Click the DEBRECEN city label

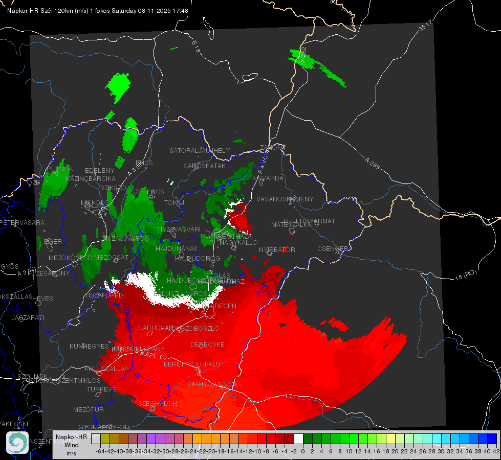(219, 306)
